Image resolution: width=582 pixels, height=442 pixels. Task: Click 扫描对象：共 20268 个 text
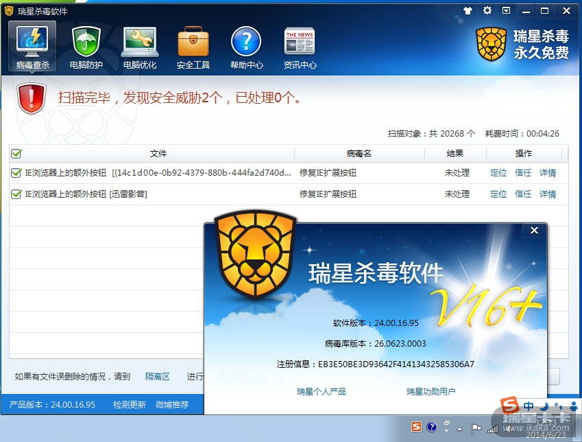pos(431,133)
